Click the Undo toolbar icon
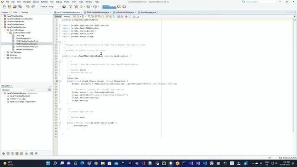This screenshot has height=167, width=297. pyautogui.click(x=28, y=6)
